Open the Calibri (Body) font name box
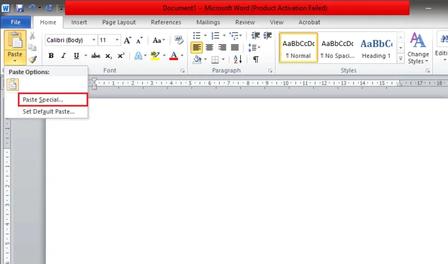 tap(71, 40)
